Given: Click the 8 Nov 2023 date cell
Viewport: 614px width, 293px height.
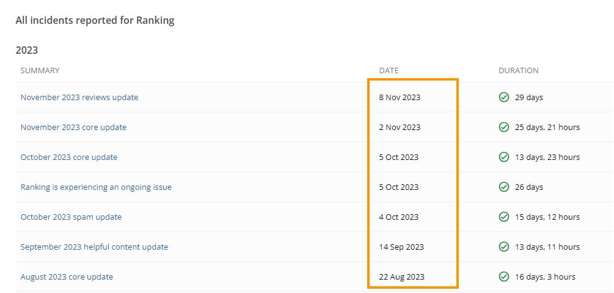Looking at the screenshot, I should (400, 98).
